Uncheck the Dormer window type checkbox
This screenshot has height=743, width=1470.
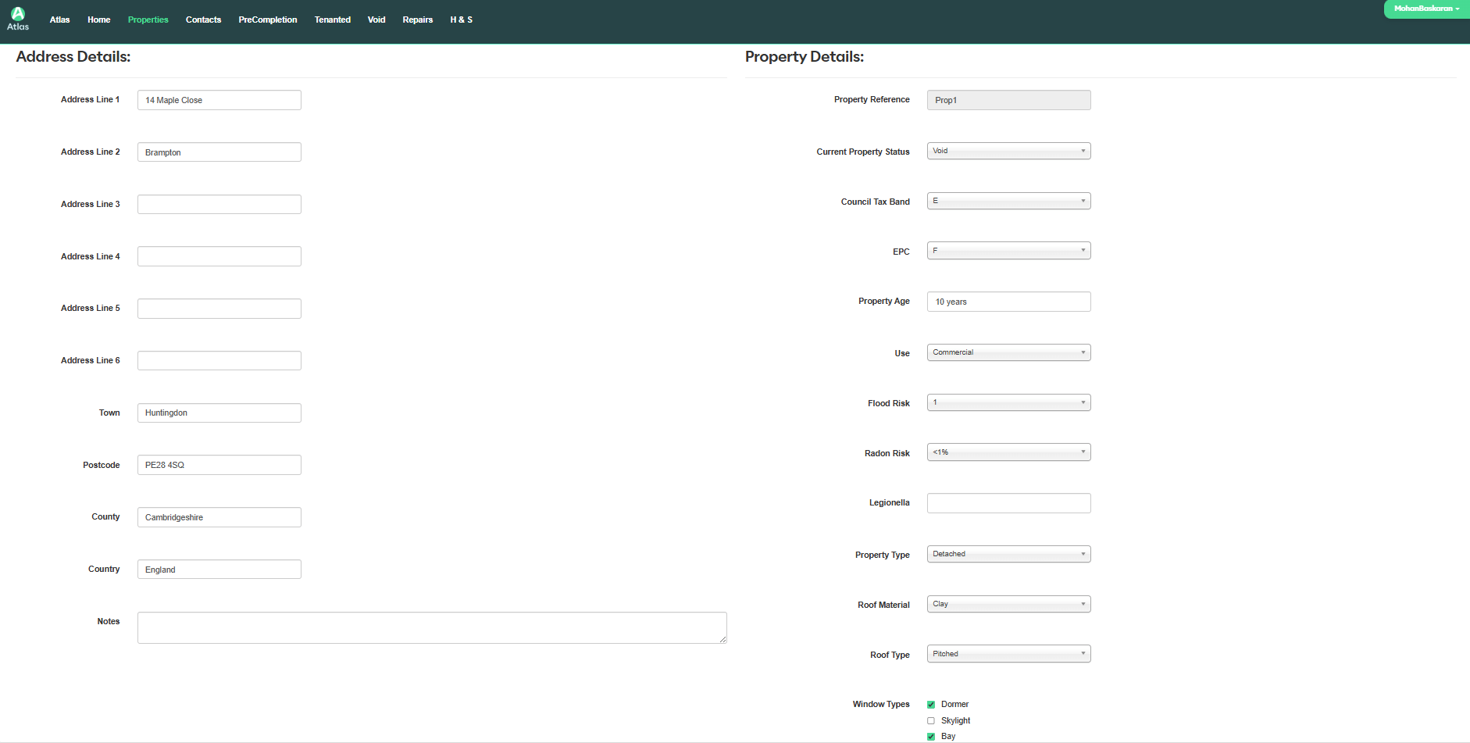931,705
